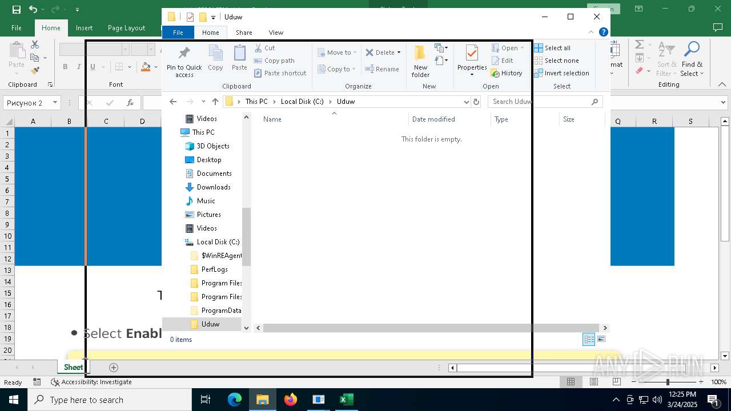Image resolution: width=731 pixels, height=411 pixels.
Task: Click Select all in Explorer
Action: (x=552, y=48)
